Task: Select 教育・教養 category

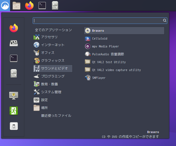Action: [53, 84]
